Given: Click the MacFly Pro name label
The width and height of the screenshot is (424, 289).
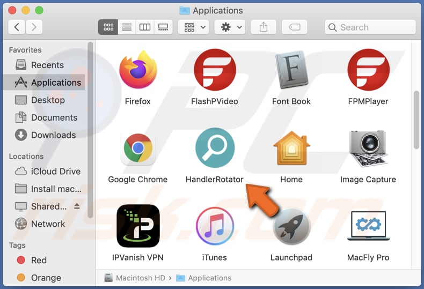Looking at the screenshot, I should [368, 257].
